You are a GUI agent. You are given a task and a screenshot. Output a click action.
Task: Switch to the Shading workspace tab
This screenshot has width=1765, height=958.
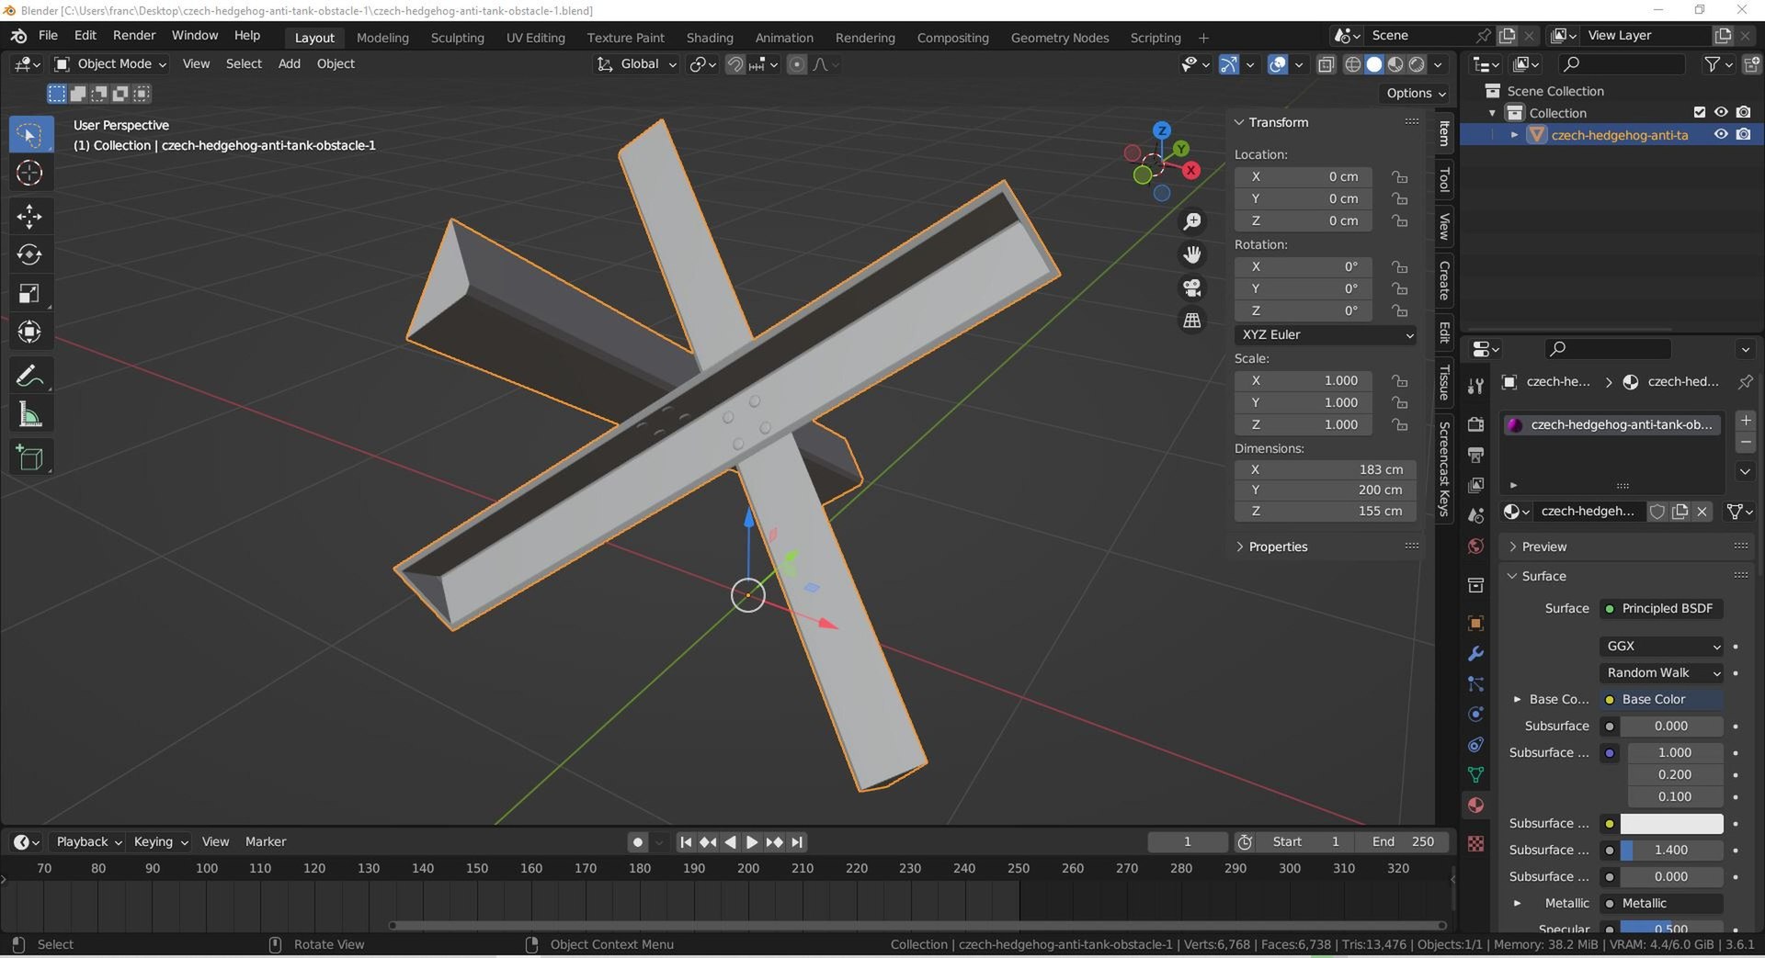tap(710, 38)
